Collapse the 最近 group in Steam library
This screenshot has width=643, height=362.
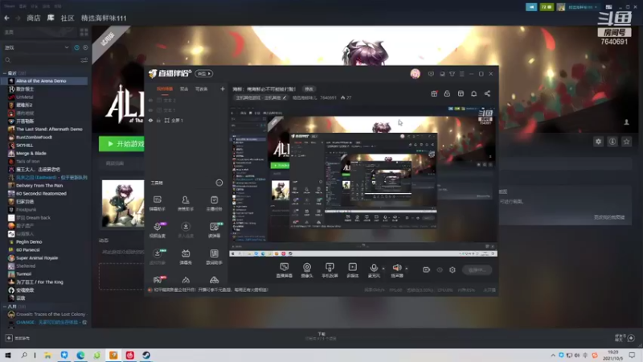click(5, 73)
